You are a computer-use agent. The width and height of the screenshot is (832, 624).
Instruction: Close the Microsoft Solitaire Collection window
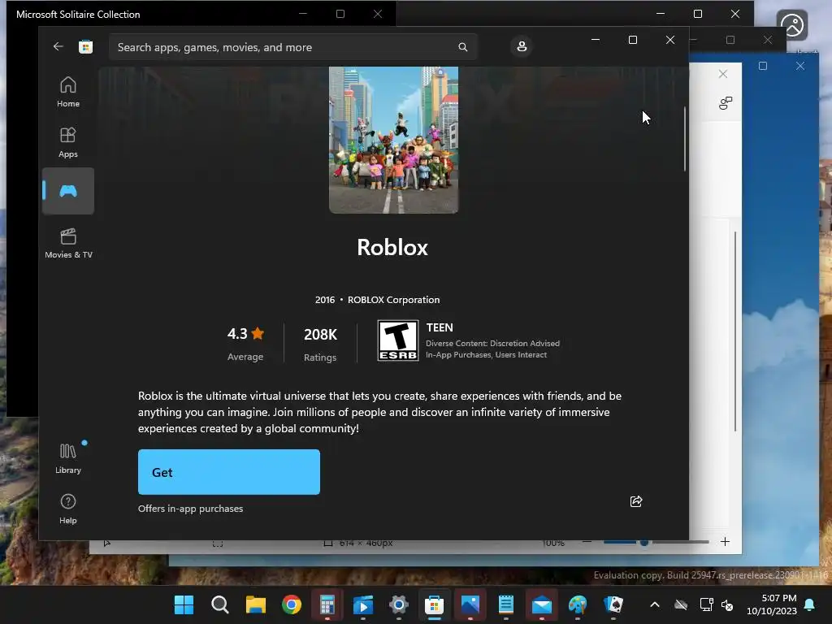coord(377,15)
